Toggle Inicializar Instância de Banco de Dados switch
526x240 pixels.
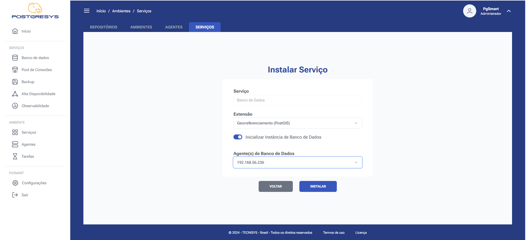coord(238,137)
